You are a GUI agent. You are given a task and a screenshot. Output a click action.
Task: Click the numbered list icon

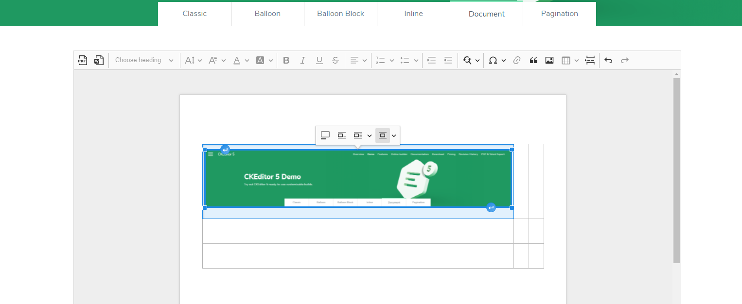(x=380, y=60)
